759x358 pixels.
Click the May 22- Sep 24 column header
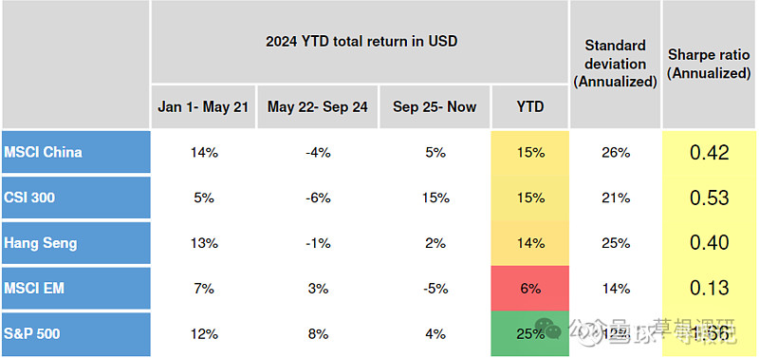point(318,107)
